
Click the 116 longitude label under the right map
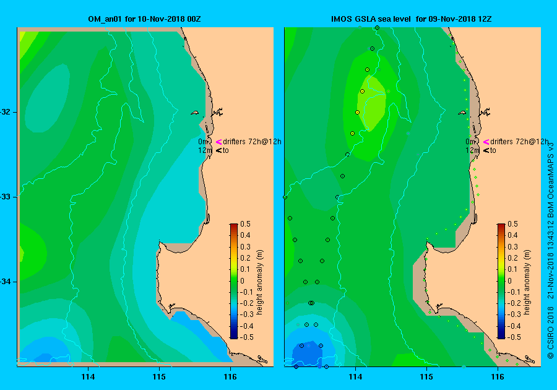(498, 377)
